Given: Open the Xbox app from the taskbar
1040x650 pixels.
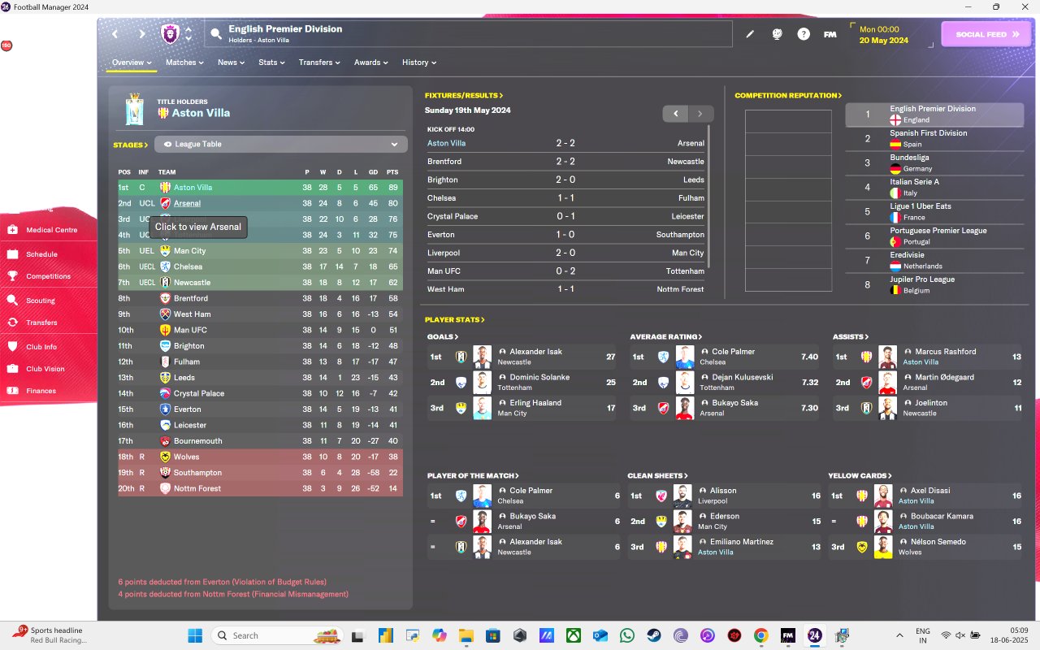Looking at the screenshot, I should point(574,635).
